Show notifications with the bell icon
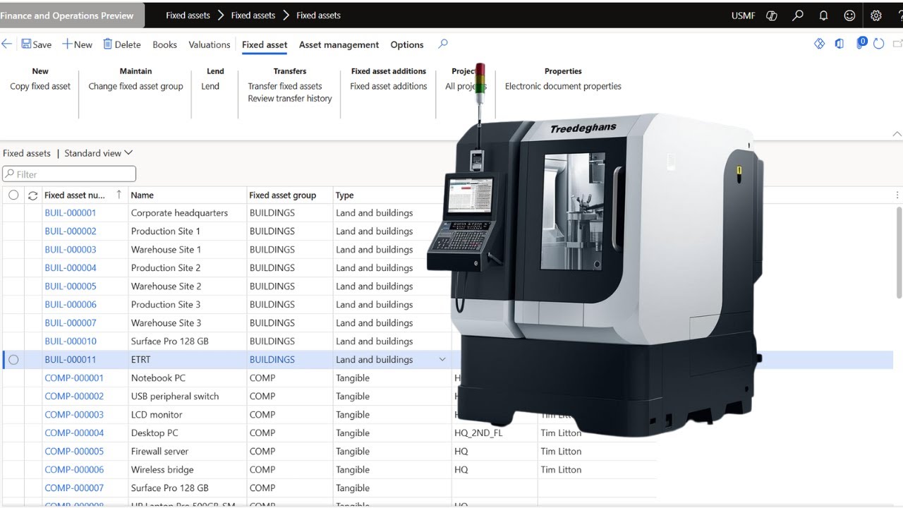903x508 pixels. click(x=823, y=15)
